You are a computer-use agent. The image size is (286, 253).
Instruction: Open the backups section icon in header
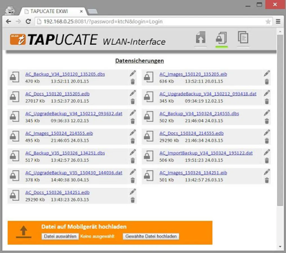coord(221,38)
